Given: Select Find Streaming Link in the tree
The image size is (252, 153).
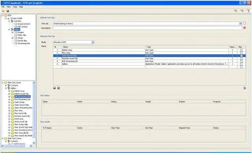Looking at the screenshot, I should tap(22, 99).
